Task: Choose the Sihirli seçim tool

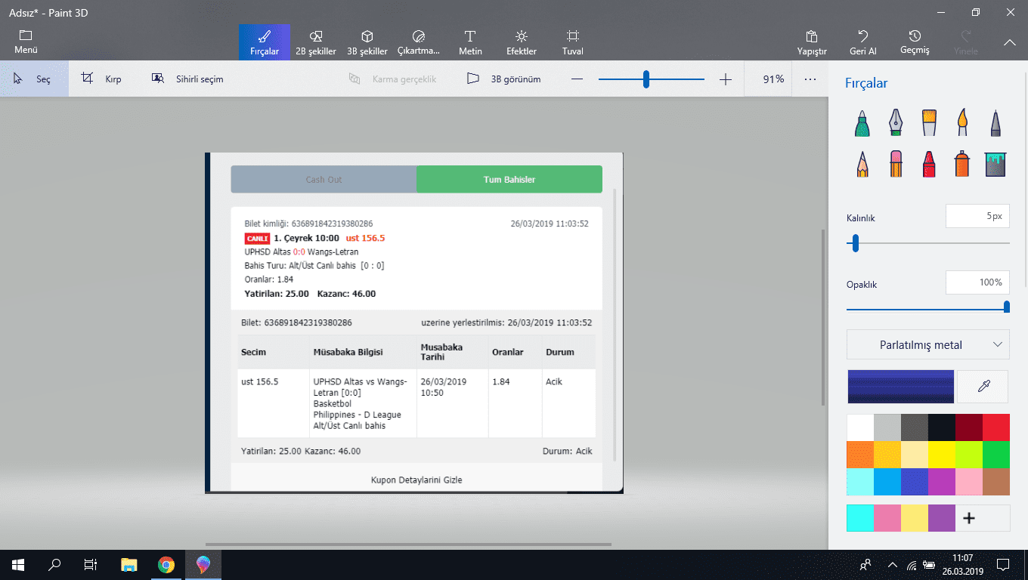Action: pyautogui.click(x=187, y=79)
